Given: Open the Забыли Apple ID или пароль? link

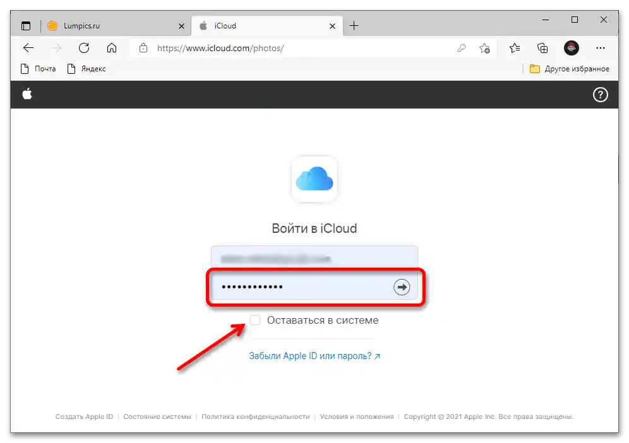Looking at the screenshot, I should click(x=314, y=356).
